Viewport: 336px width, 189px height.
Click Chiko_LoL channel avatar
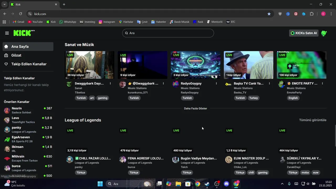pos(229,160)
